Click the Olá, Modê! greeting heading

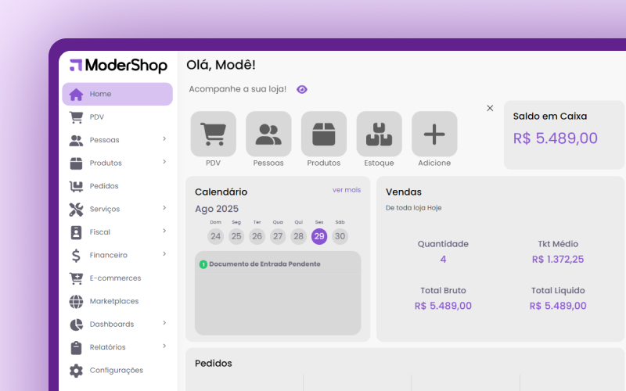(221, 65)
